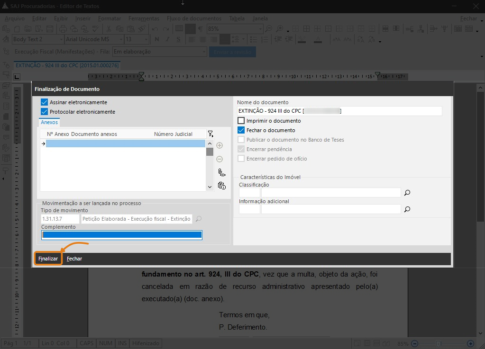Click the minus icon to remove an annex

point(220,159)
